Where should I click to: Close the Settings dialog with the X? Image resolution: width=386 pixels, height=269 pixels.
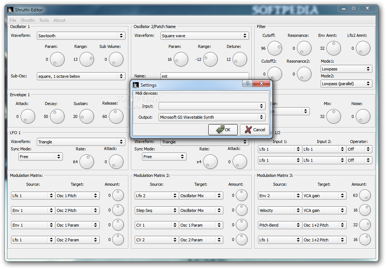click(x=261, y=84)
